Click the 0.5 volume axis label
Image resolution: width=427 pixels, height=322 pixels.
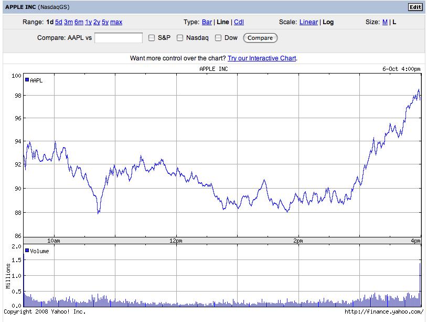point(16,292)
